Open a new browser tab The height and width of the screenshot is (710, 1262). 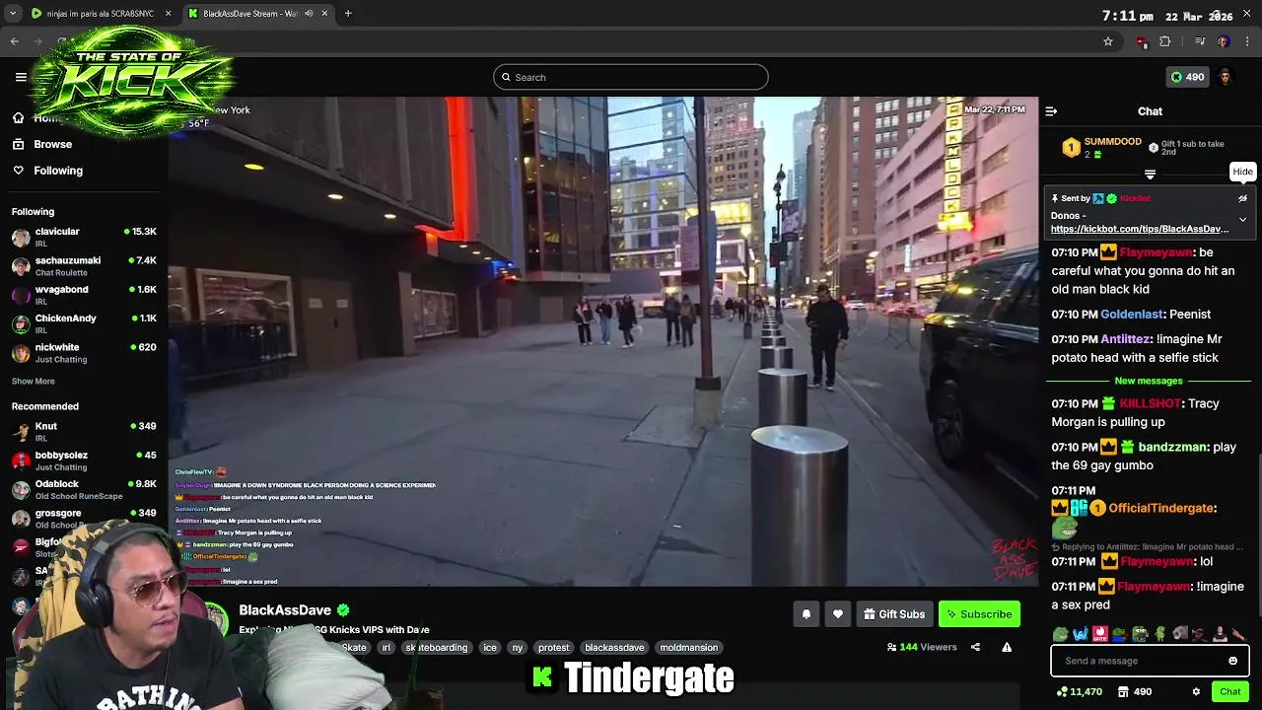click(x=348, y=14)
